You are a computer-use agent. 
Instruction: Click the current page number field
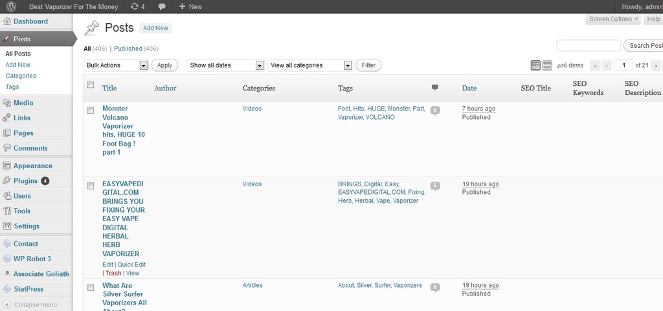click(624, 65)
